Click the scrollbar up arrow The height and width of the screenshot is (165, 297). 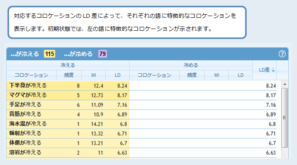point(285,84)
